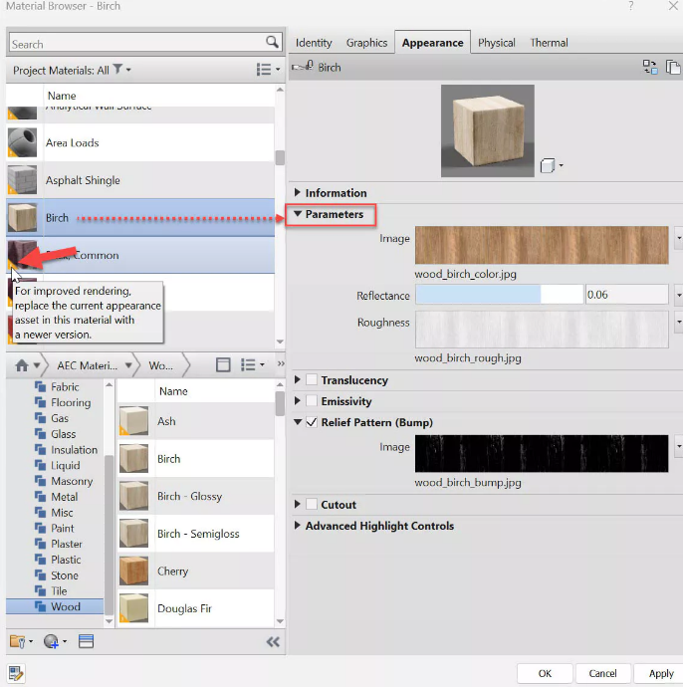Open the Reflectance value options dropdown
The image size is (683, 687).
[x=679, y=295]
